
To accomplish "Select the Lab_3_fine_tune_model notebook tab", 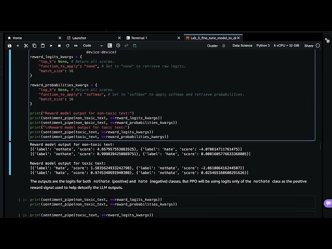I will (x=213, y=38).
